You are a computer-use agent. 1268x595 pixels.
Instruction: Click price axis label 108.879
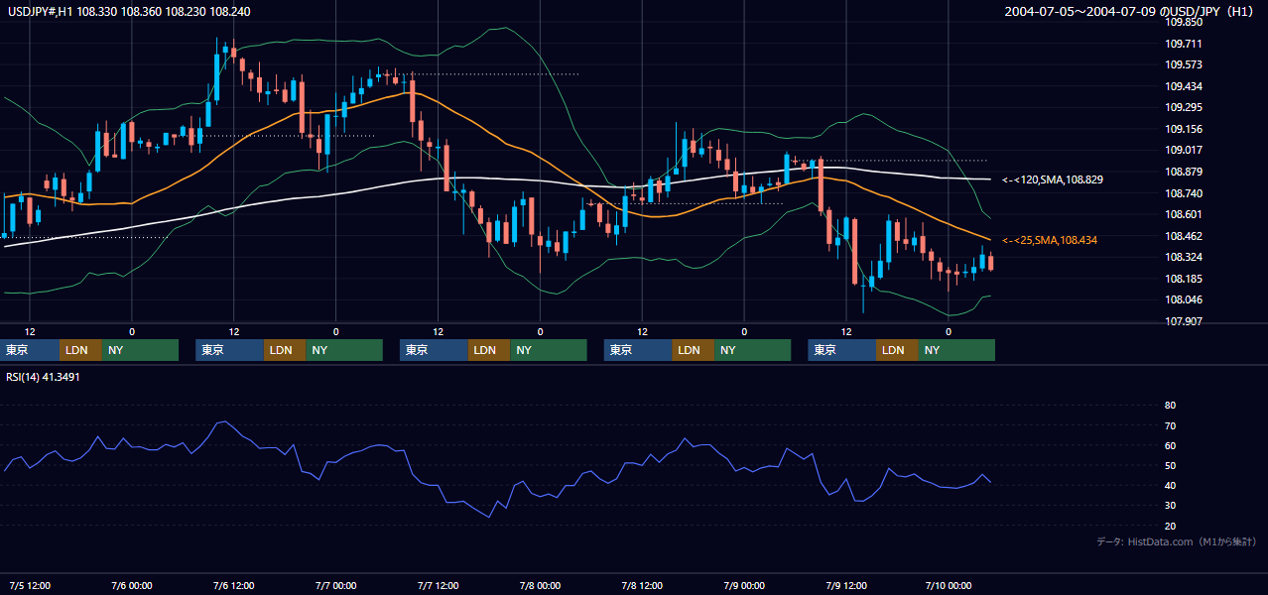tap(1184, 172)
